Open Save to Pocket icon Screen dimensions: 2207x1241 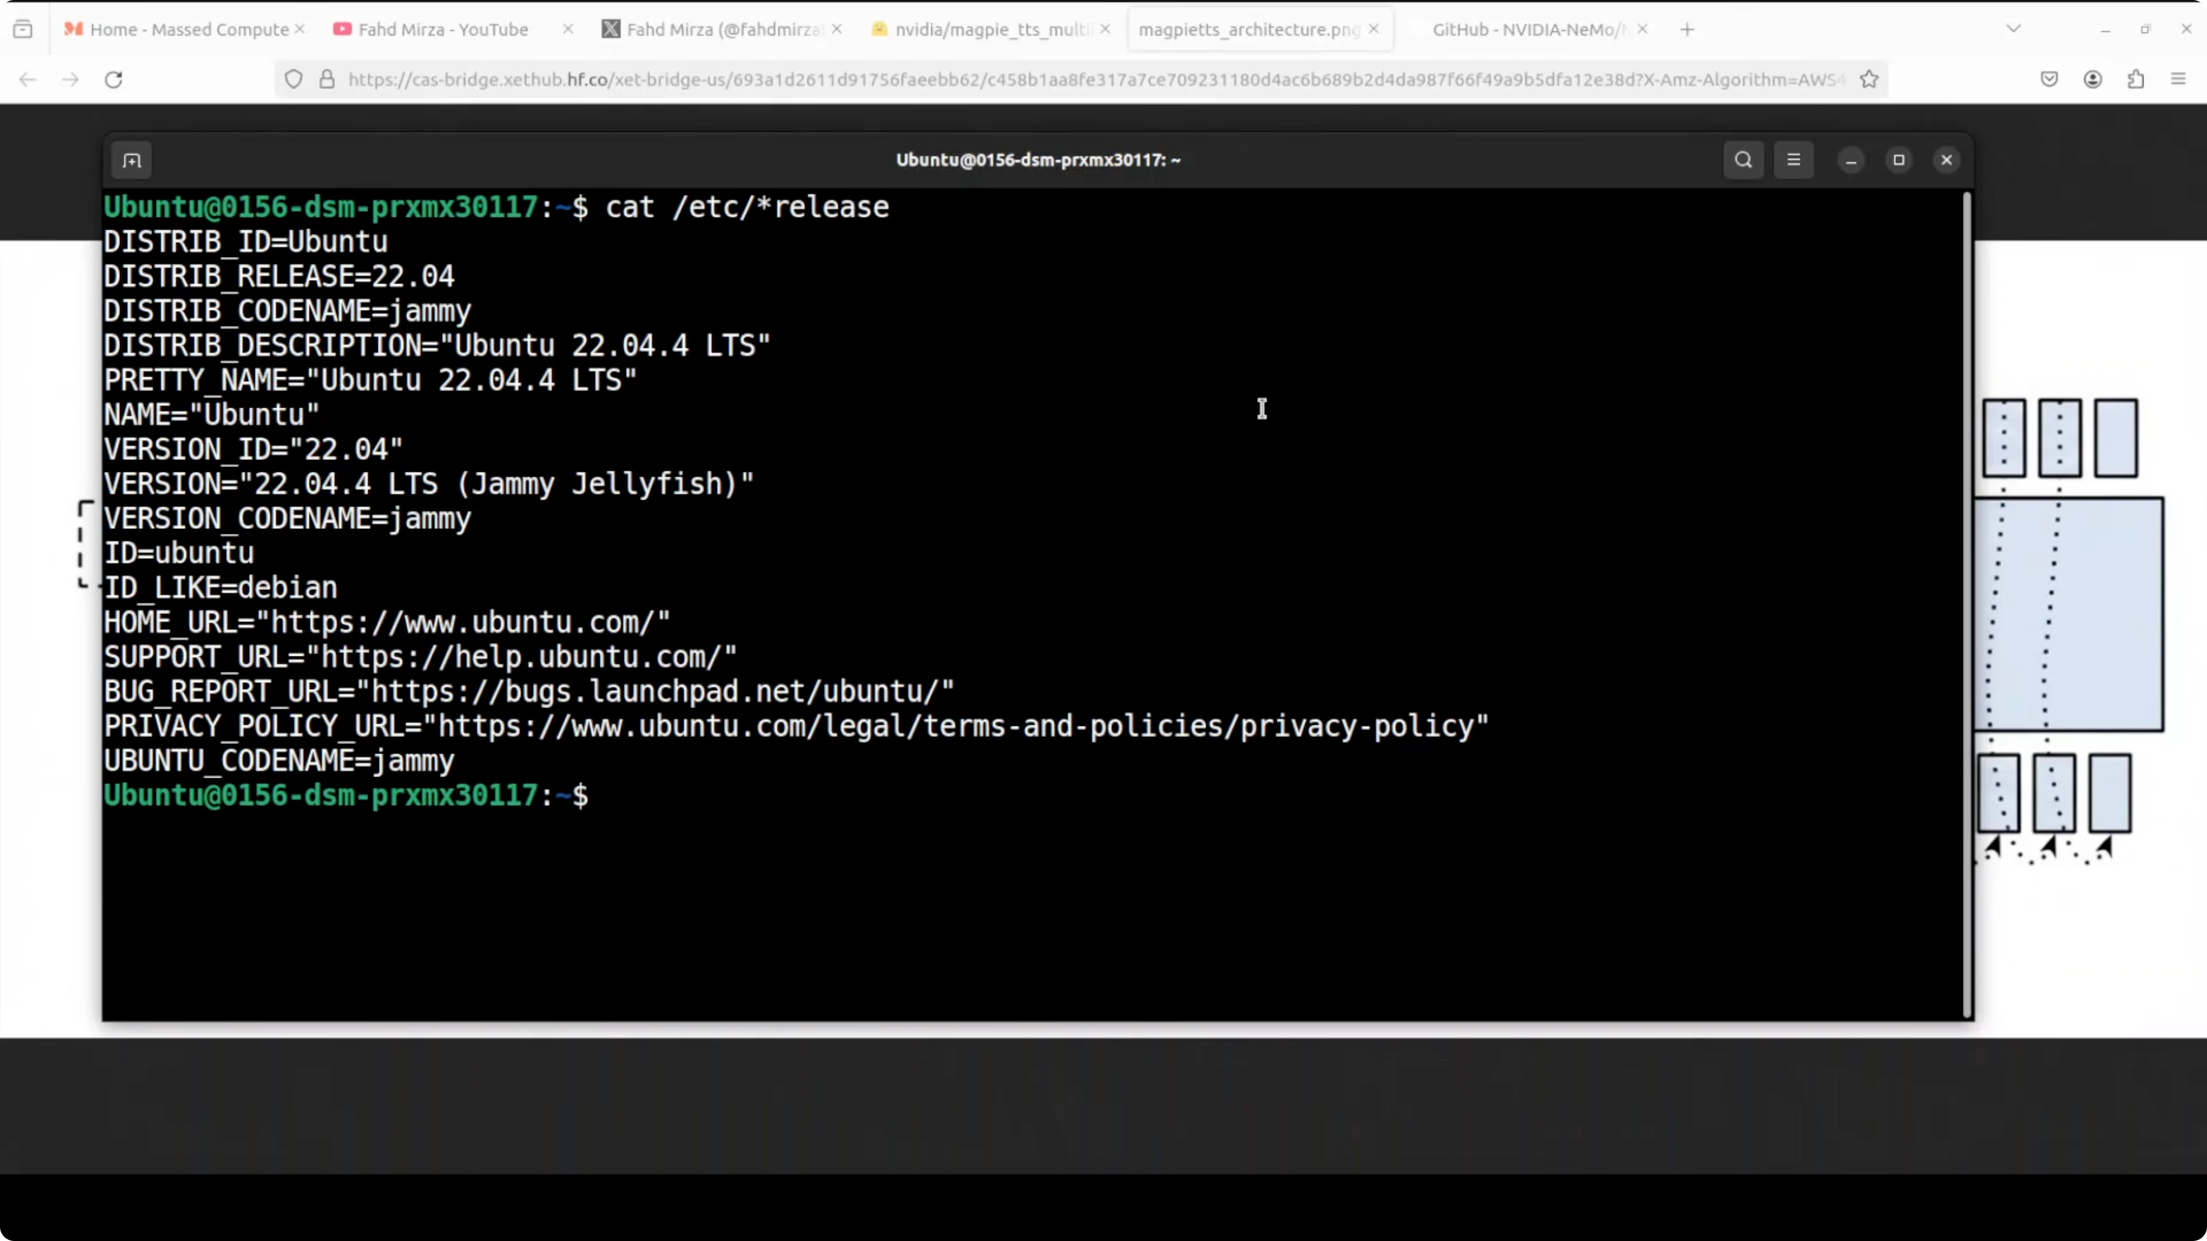click(x=2049, y=80)
